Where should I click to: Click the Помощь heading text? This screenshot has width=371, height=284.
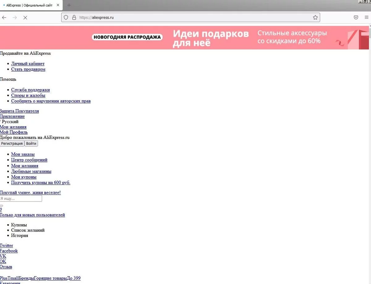[8, 80]
